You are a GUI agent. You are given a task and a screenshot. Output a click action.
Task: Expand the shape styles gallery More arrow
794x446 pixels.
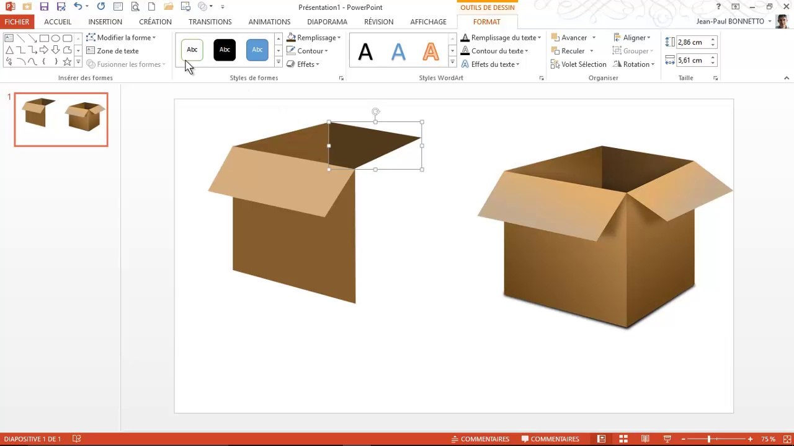pyautogui.click(x=279, y=62)
